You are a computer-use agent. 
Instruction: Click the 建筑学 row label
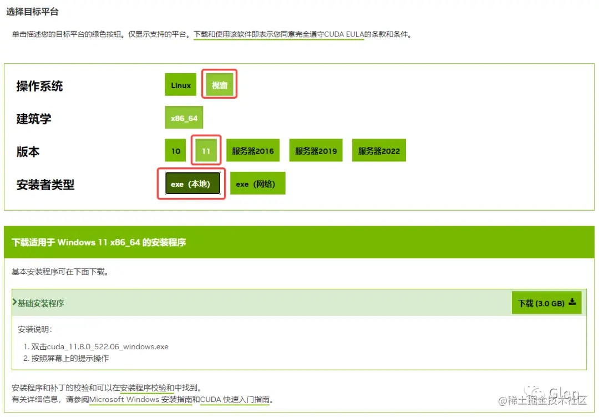point(34,119)
